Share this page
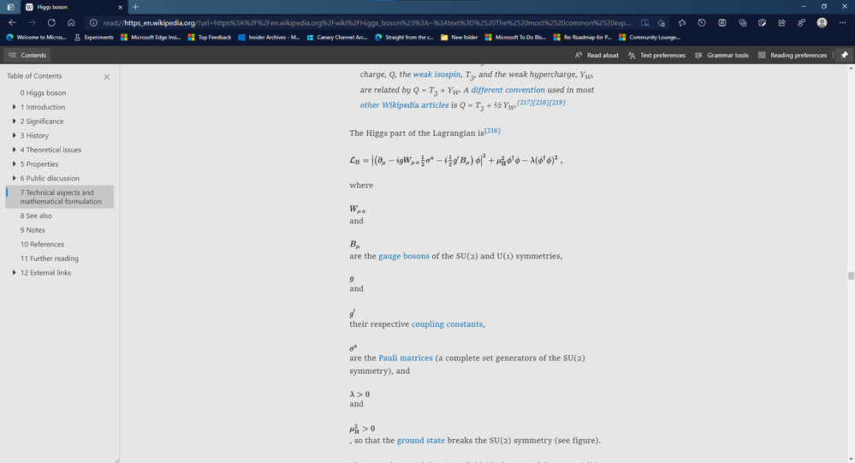855x463 pixels. click(x=782, y=23)
